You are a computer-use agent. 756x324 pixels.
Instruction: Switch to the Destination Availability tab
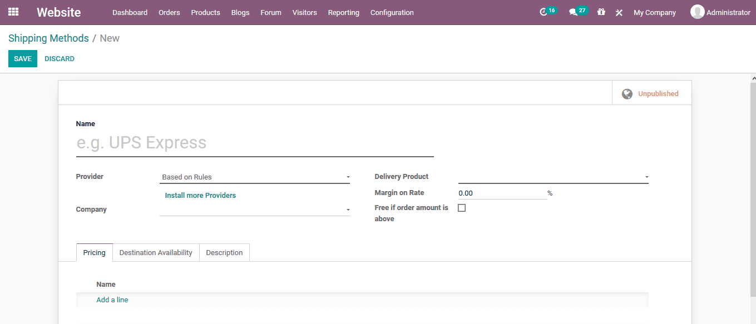(156, 252)
